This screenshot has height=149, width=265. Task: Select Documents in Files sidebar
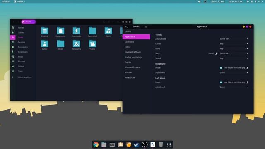point(23,47)
